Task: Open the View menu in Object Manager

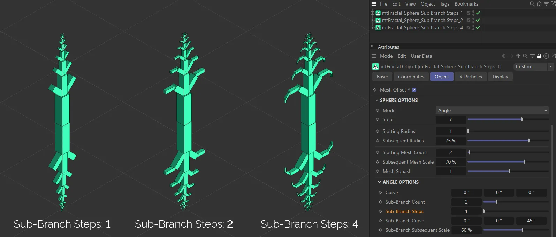Action: point(410,4)
